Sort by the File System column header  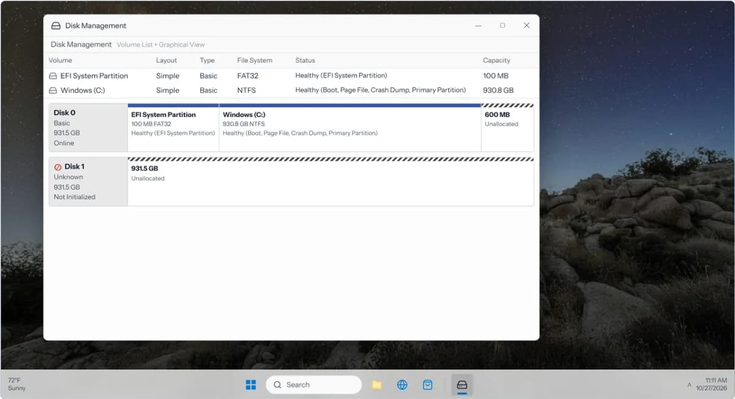pos(255,61)
